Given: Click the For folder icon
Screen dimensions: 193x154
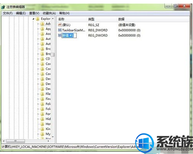Looking at the screenshot, I should click(x=42, y=114).
